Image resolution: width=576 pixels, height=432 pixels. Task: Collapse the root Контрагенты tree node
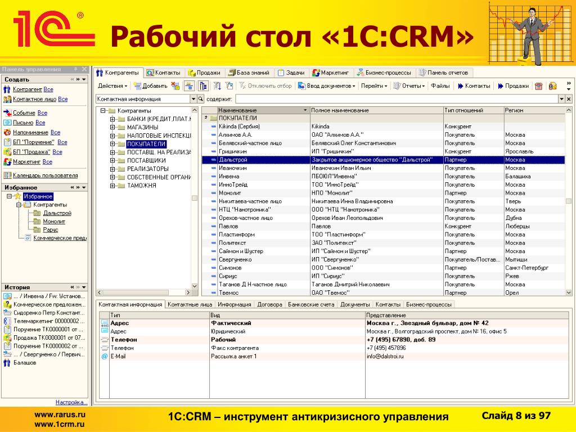point(103,111)
